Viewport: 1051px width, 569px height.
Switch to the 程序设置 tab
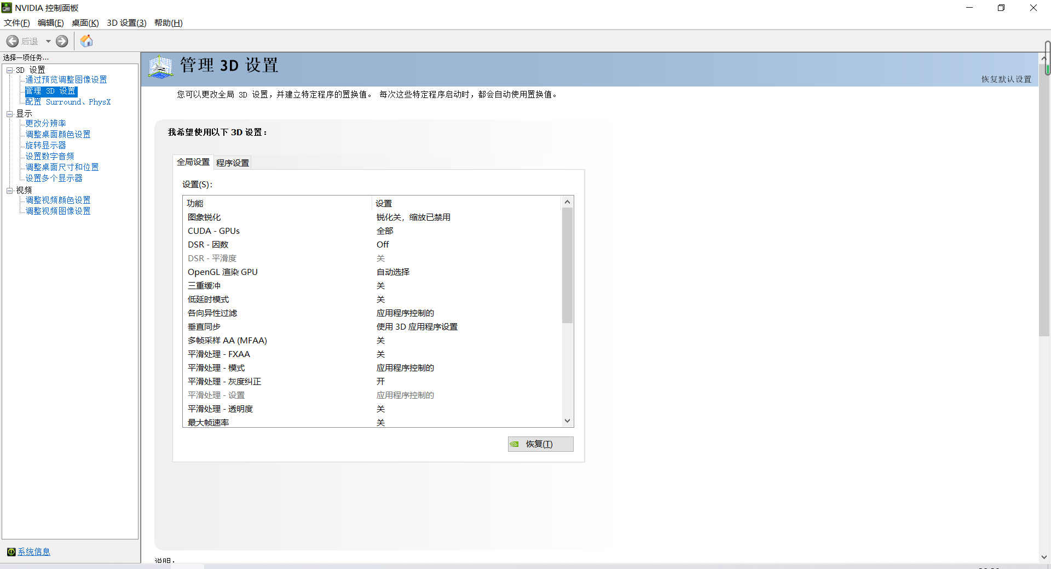coord(232,163)
